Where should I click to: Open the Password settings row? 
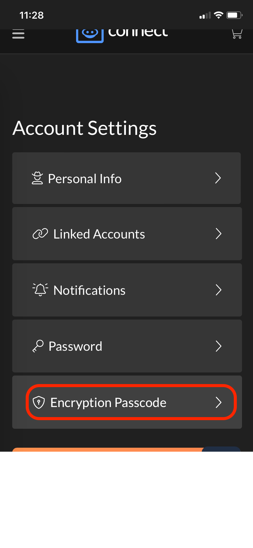tap(127, 346)
